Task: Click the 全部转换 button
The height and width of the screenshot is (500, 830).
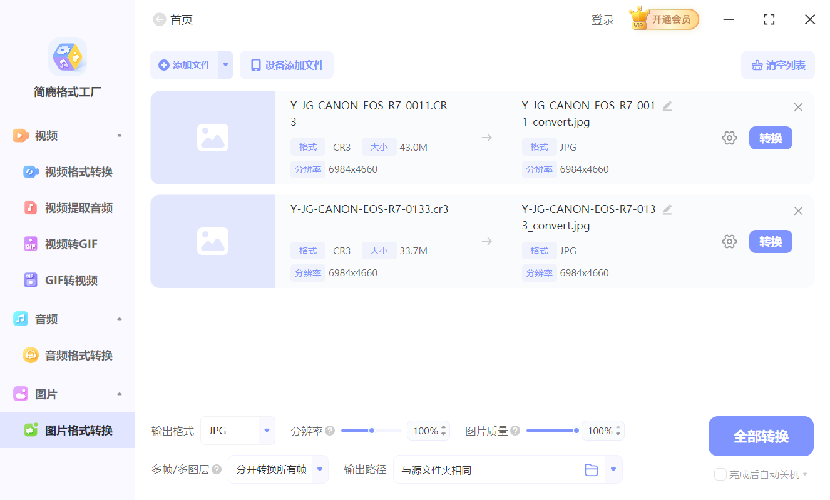Action: click(x=761, y=436)
